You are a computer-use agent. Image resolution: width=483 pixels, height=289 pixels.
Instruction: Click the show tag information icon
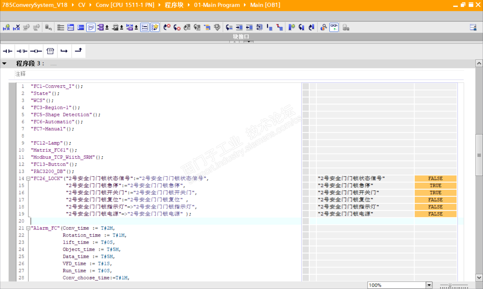pos(115,27)
